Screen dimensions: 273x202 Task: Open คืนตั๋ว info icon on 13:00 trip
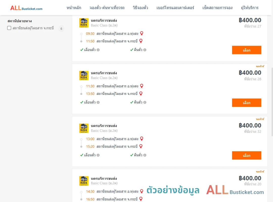click(x=145, y=155)
